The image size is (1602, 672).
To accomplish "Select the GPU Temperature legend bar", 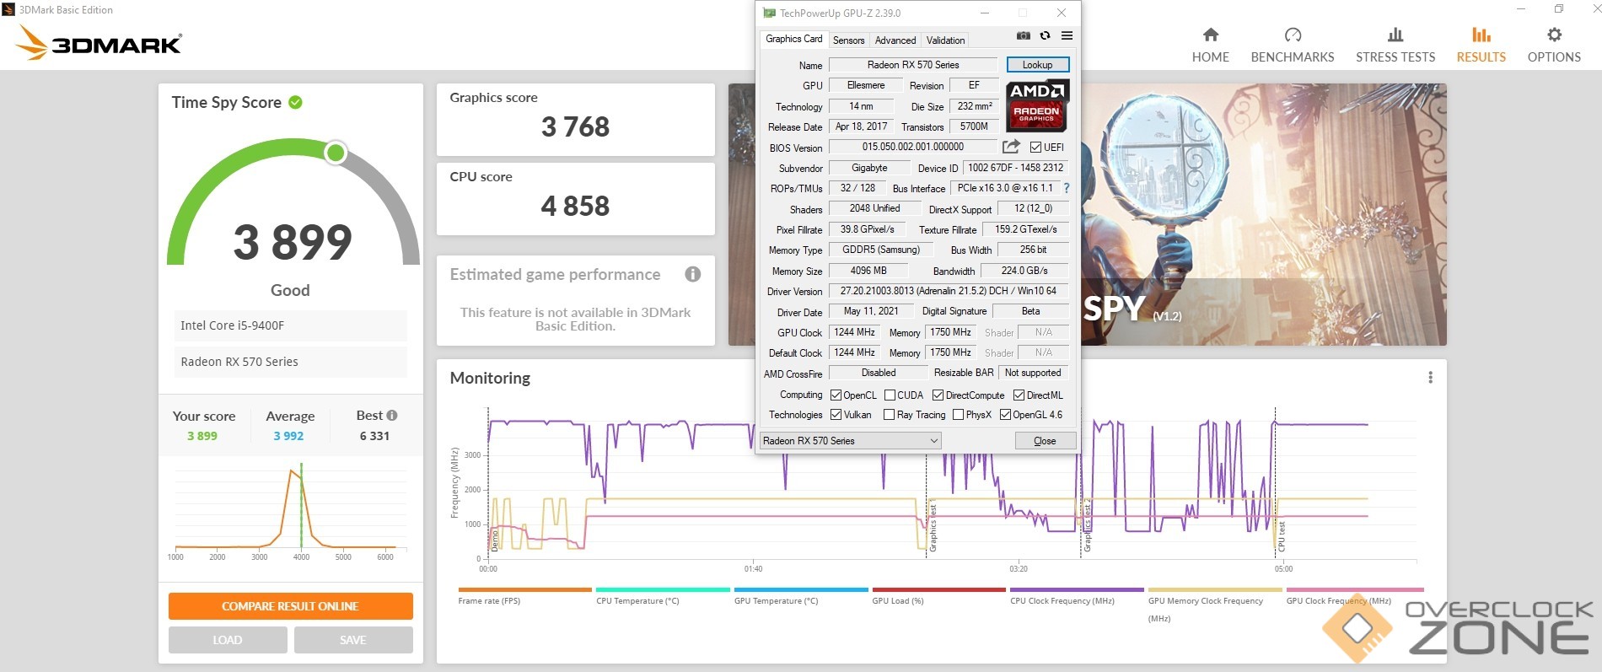I will click(801, 589).
